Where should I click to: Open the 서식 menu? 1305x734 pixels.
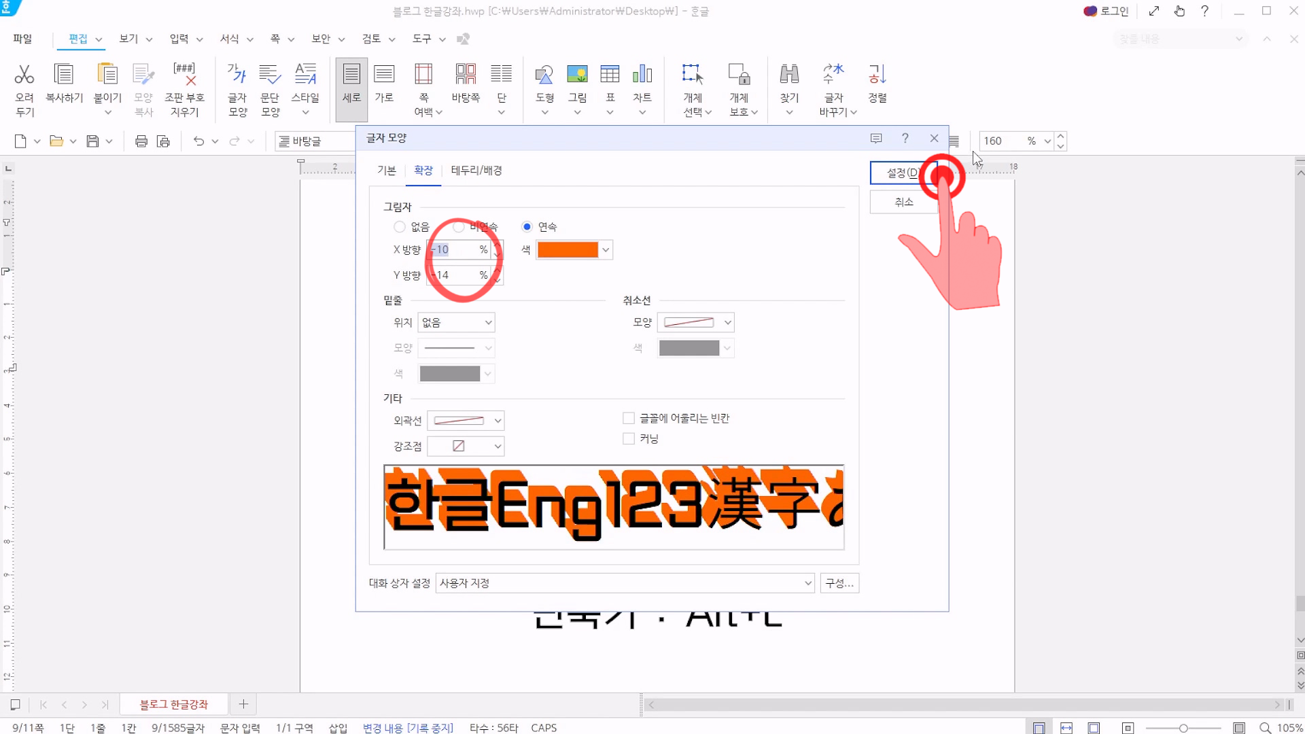tap(230, 39)
